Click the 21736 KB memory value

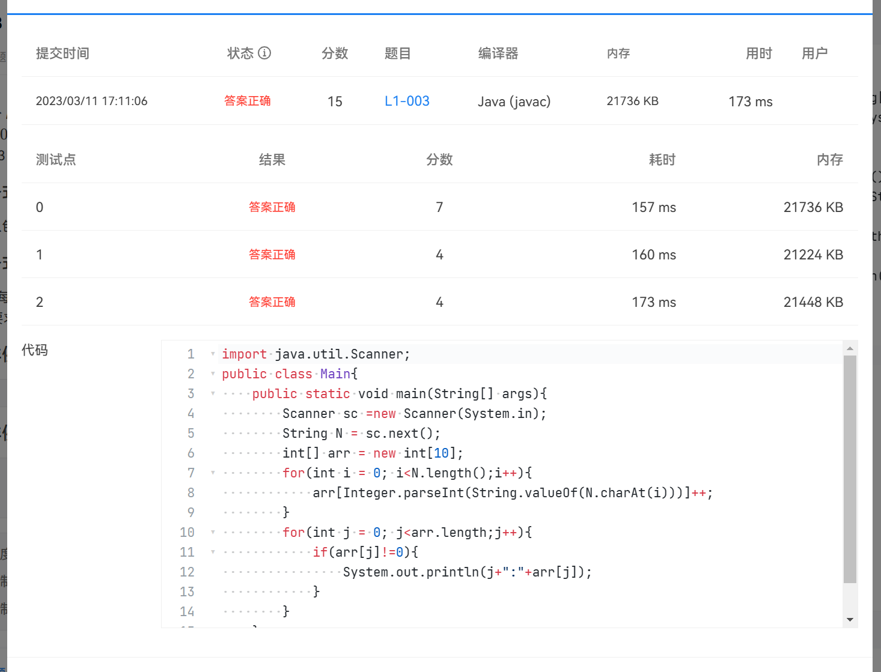[632, 101]
